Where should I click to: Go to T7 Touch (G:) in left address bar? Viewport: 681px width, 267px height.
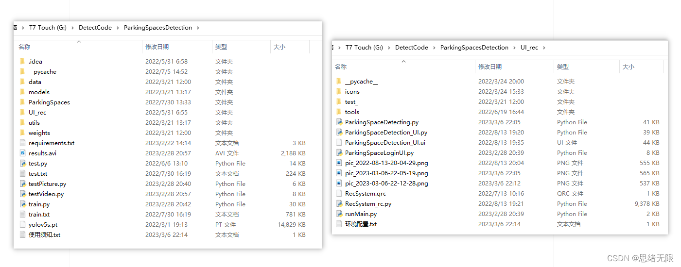pyautogui.click(x=48, y=28)
